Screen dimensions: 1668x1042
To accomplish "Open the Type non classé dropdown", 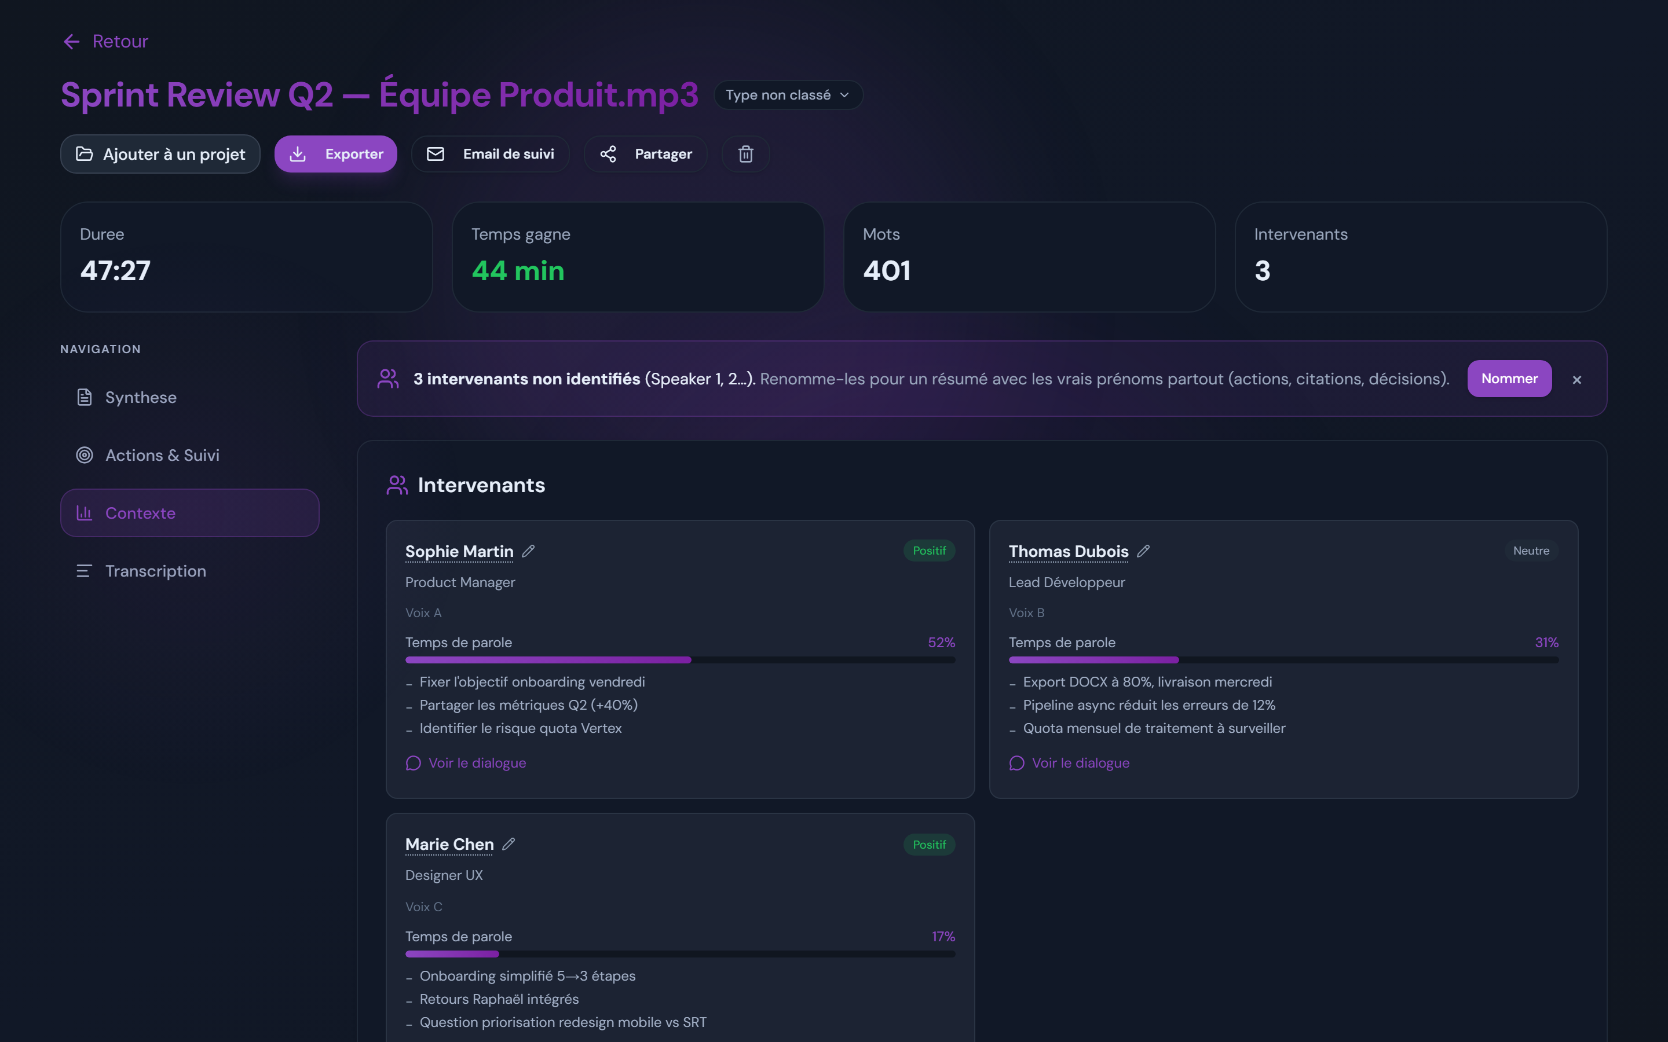I will coord(788,95).
